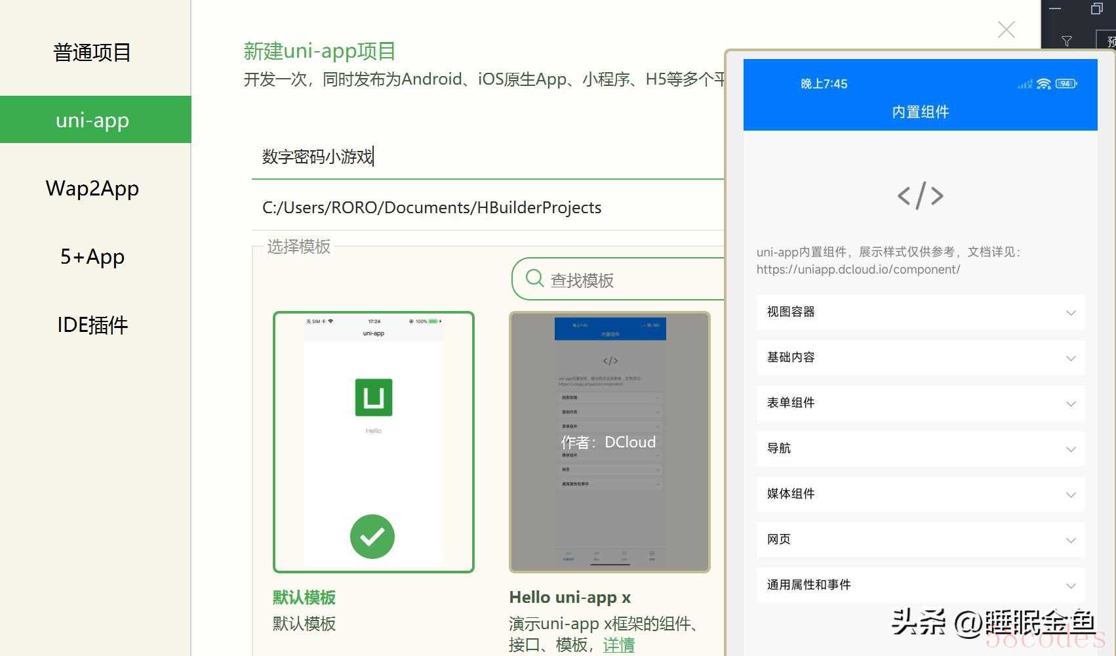
Task: Expand the 网页 section
Action: coord(920,539)
